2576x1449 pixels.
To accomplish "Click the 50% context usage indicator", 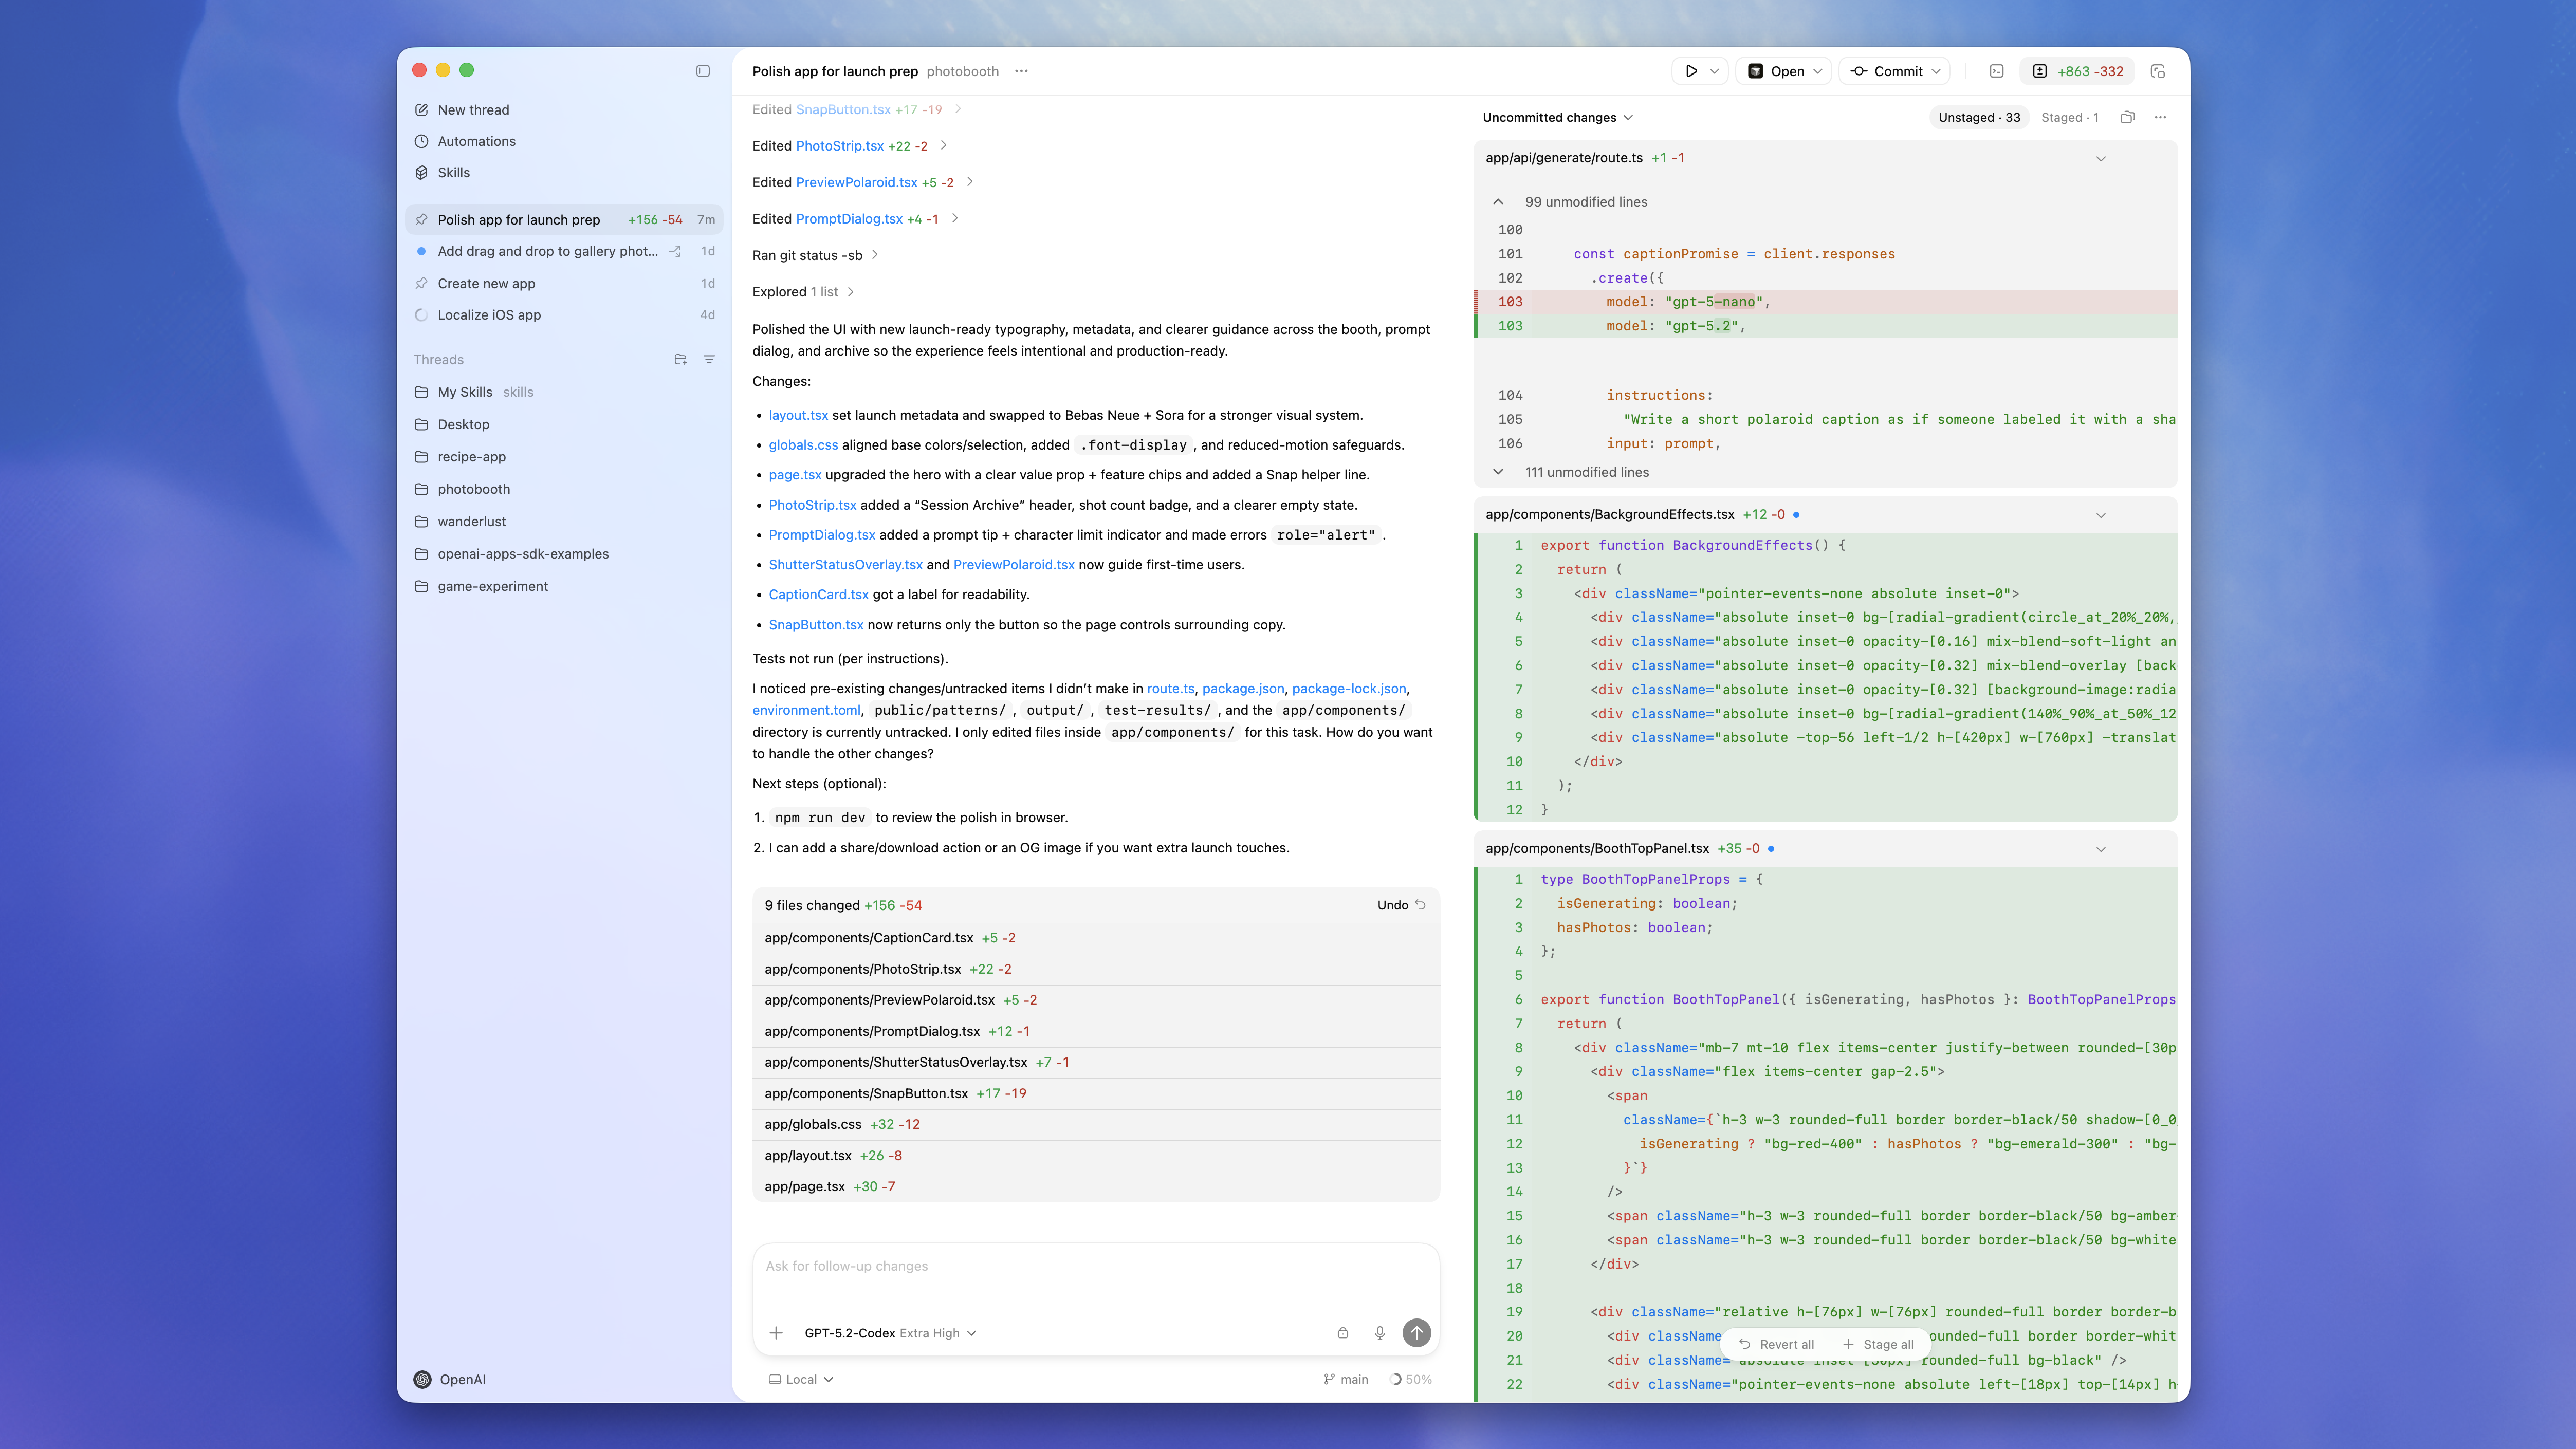I will [1410, 1379].
